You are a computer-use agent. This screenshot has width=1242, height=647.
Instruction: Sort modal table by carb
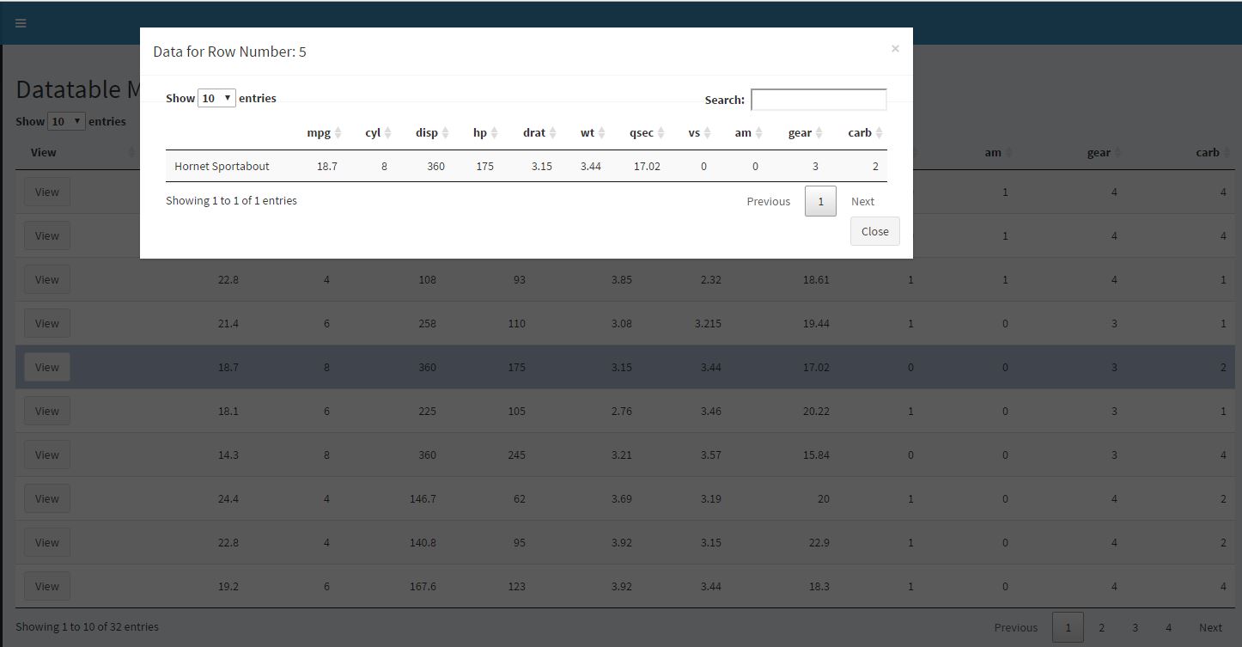(x=865, y=132)
